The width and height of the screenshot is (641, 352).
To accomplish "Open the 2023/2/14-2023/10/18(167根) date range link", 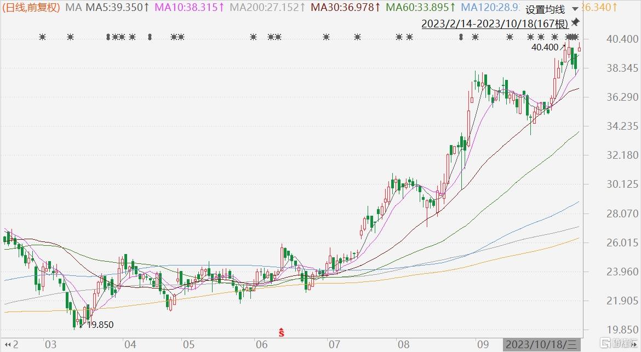I will [495, 24].
